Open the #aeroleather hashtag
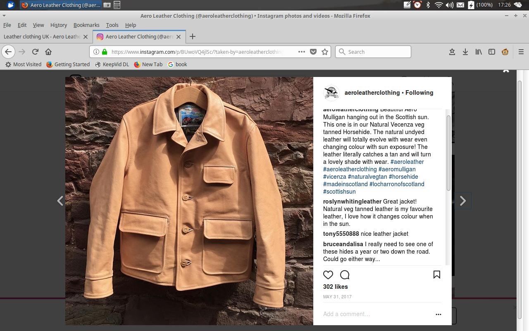Screen dimensions: 529x331 point(407,162)
